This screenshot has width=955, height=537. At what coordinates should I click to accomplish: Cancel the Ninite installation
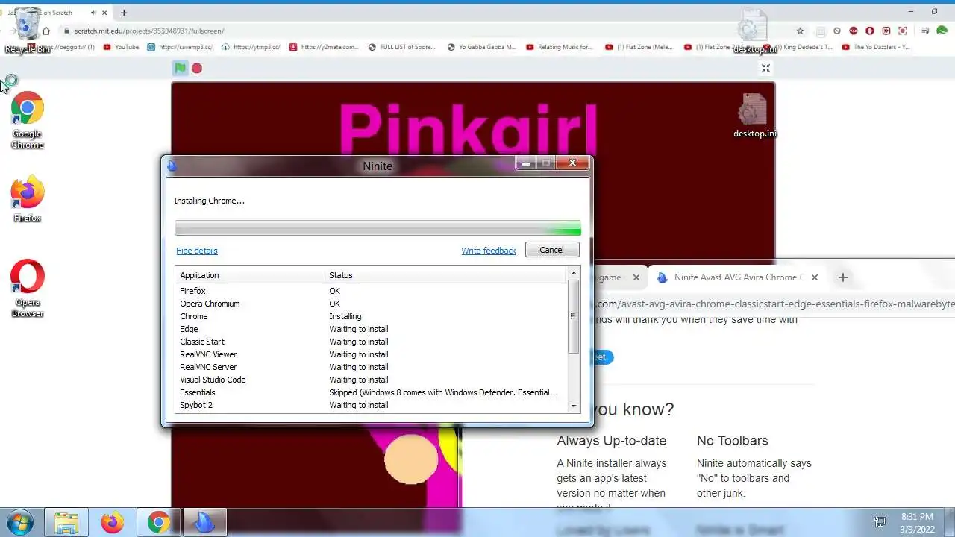[552, 250]
